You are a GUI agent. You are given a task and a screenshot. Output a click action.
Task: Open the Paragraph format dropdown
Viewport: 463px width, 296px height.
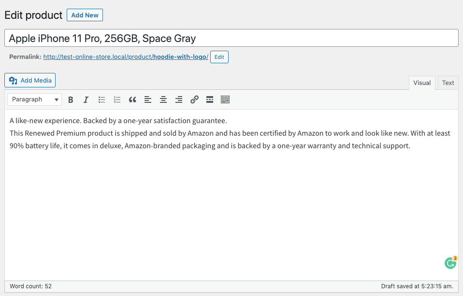[34, 99]
